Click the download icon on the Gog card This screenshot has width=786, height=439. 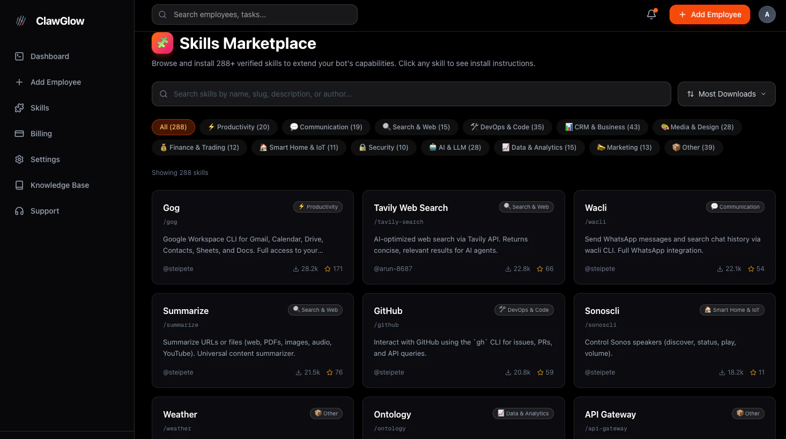tap(296, 269)
